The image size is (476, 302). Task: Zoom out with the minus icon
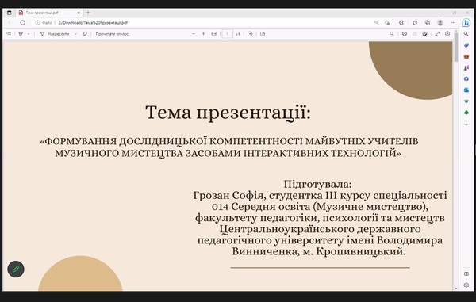point(194,34)
